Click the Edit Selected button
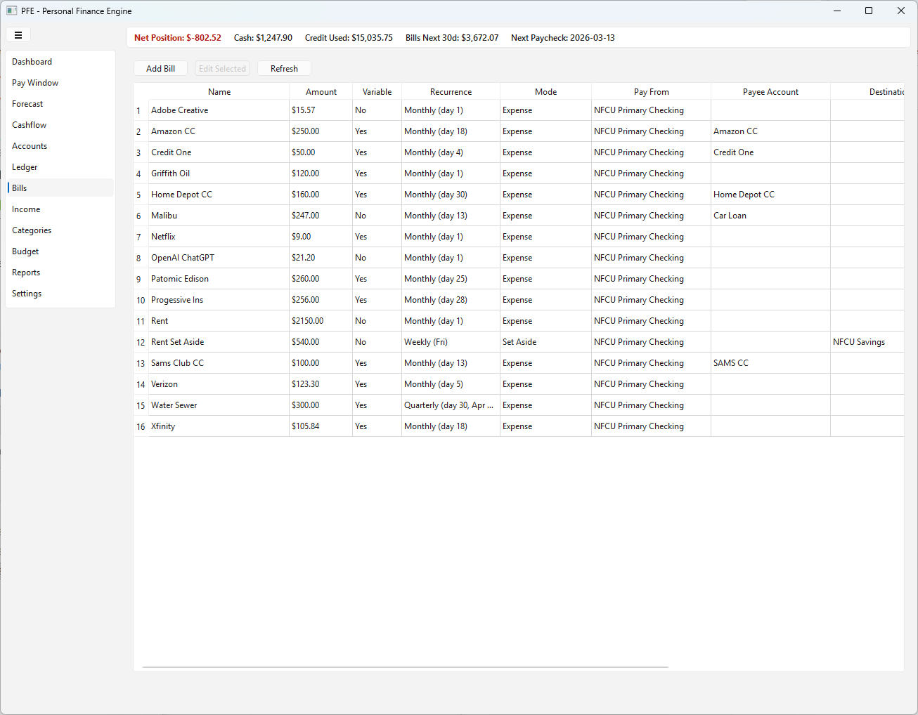This screenshot has height=715, width=918. 222,68
